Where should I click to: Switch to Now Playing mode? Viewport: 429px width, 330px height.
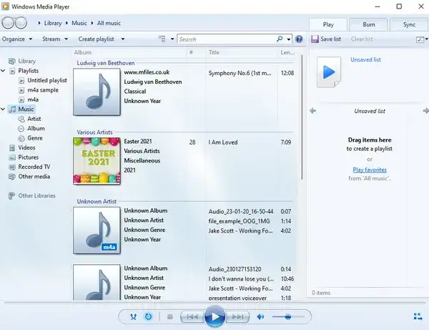(x=418, y=316)
